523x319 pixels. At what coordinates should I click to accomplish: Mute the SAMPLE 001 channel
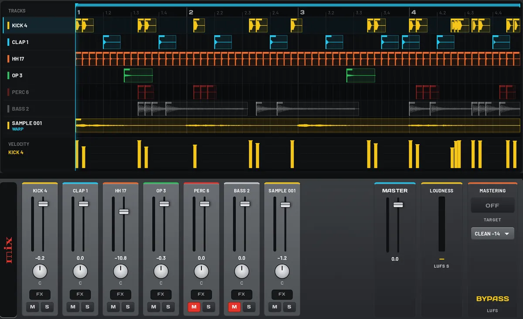[x=275, y=307]
